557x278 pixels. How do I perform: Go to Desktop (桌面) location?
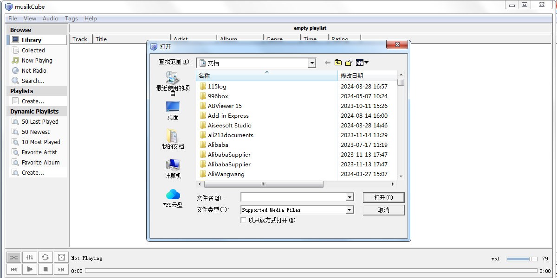coord(173,111)
